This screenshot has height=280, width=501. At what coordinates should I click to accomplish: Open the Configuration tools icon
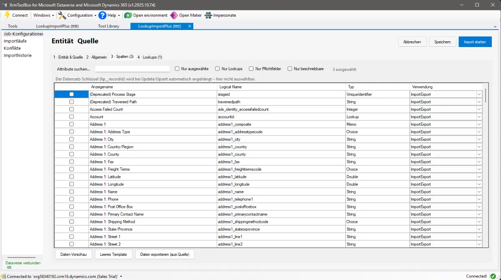[62, 15]
